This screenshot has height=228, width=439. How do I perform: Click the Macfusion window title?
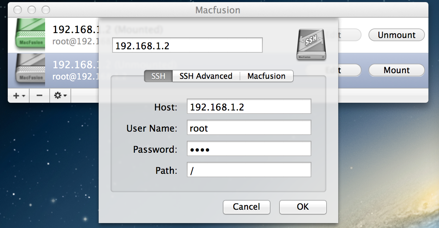click(218, 10)
